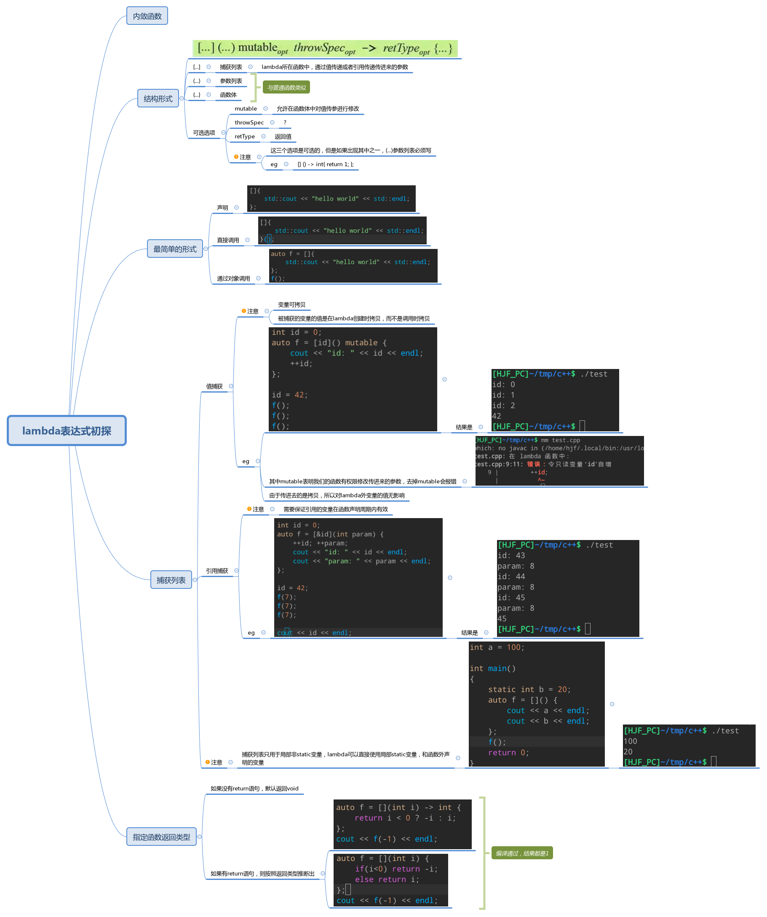Select the 参数列表 subtopic text
Image resolution: width=767 pixels, height=917 pixels.
pos(231,81)
